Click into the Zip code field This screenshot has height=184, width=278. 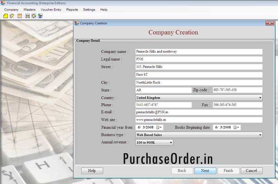(x=237, y=90)
